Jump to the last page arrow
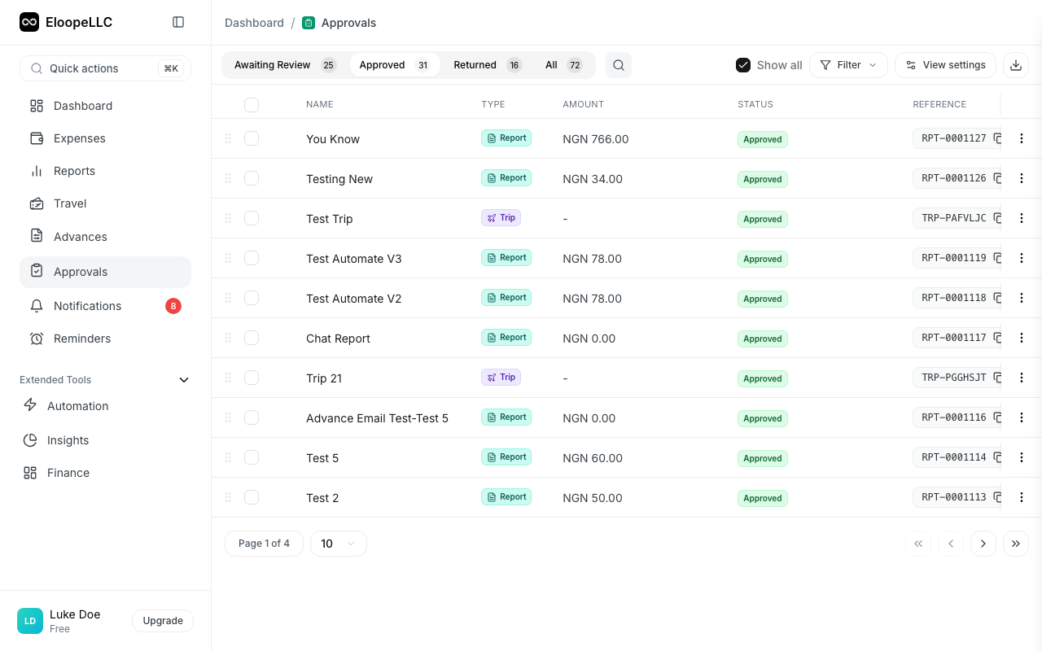 tap(1015, 544)
